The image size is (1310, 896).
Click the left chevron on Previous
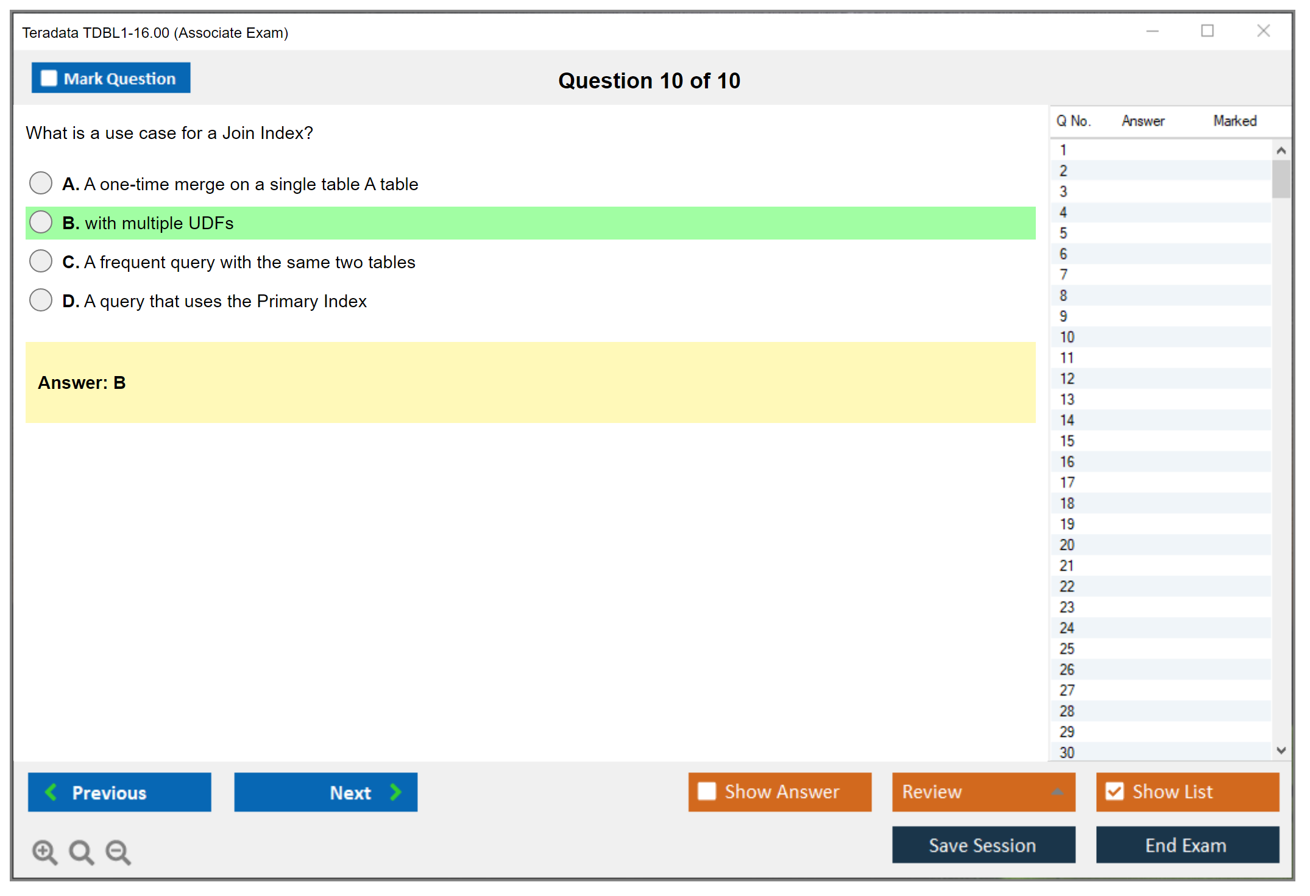point(51,792)
